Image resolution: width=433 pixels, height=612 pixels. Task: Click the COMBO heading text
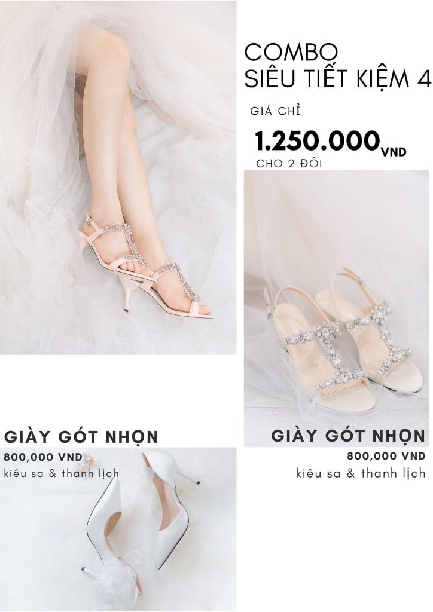coord(291,52)
